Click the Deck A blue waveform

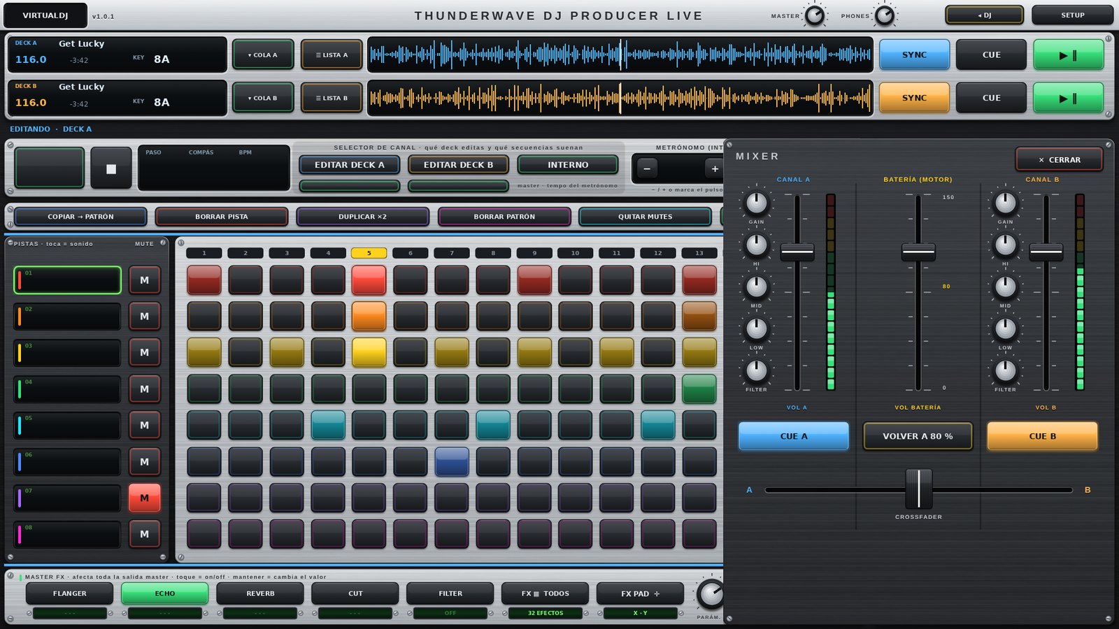620,55
